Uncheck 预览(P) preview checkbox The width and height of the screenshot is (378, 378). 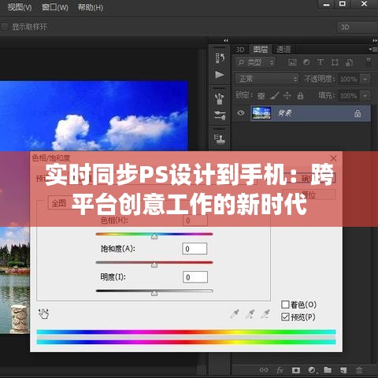click(x=285, y=317)
